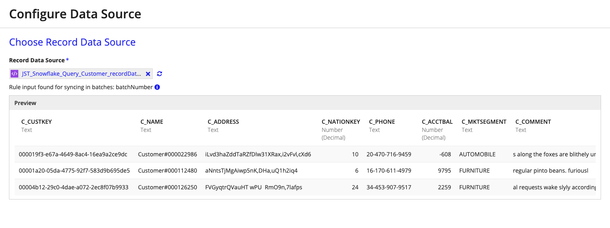Click Customer#000022986 name cell
The height and width of the screenshot is (228, 610).
click(x=167, y=154)
